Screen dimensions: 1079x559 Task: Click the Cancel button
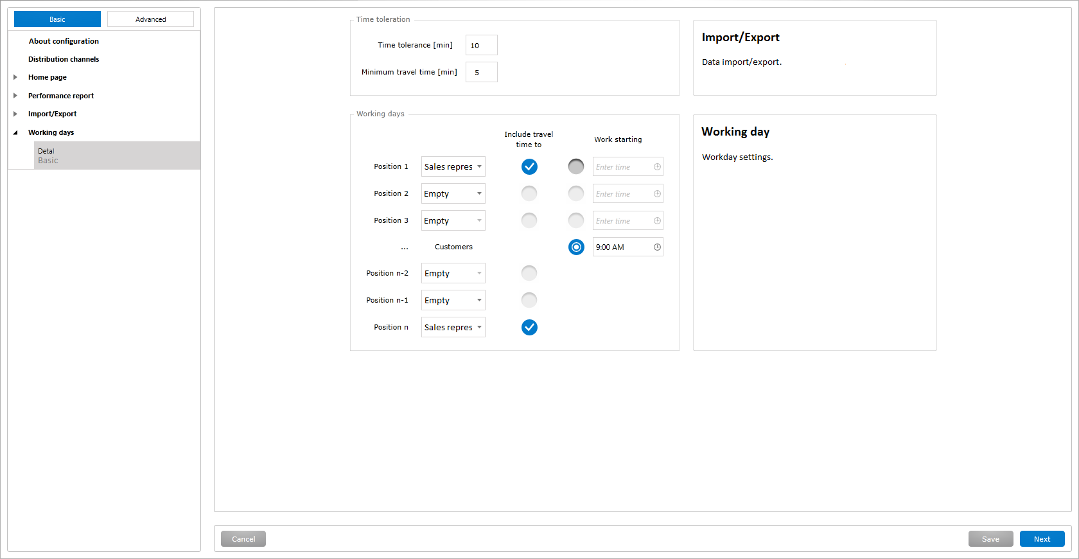point(243,539)
